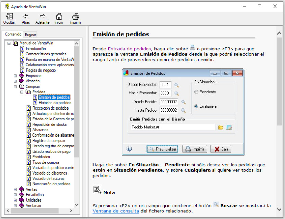Select the Pendiente radio button
Screen dimensions: 285x219
coord(196,92)
